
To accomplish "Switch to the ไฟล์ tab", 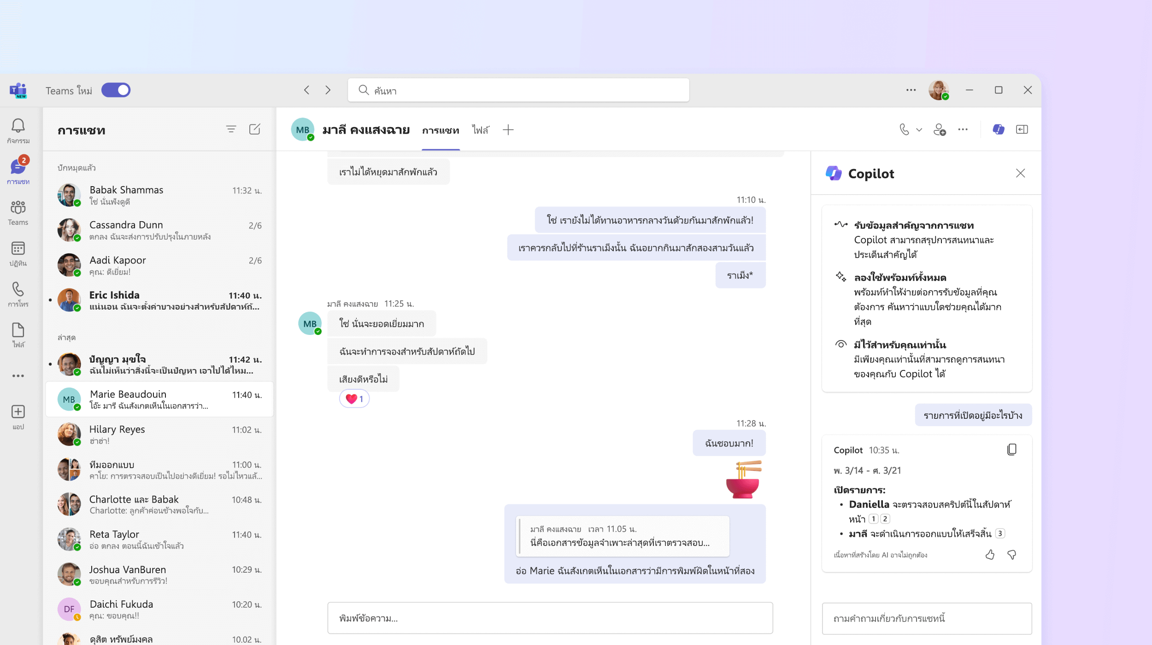I will pyautogui.click(x=481, y=130).
